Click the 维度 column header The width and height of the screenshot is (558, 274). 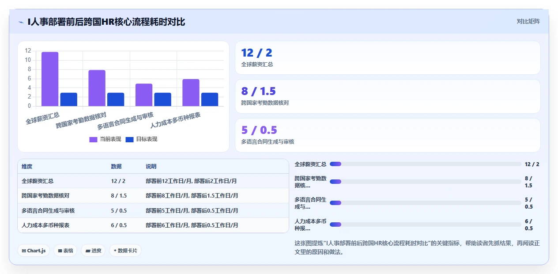coord(27,167)
